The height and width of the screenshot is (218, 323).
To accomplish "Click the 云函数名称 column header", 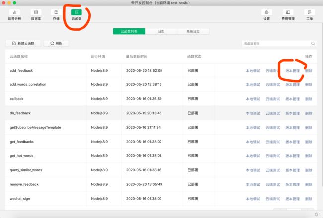I will [19, 56].
